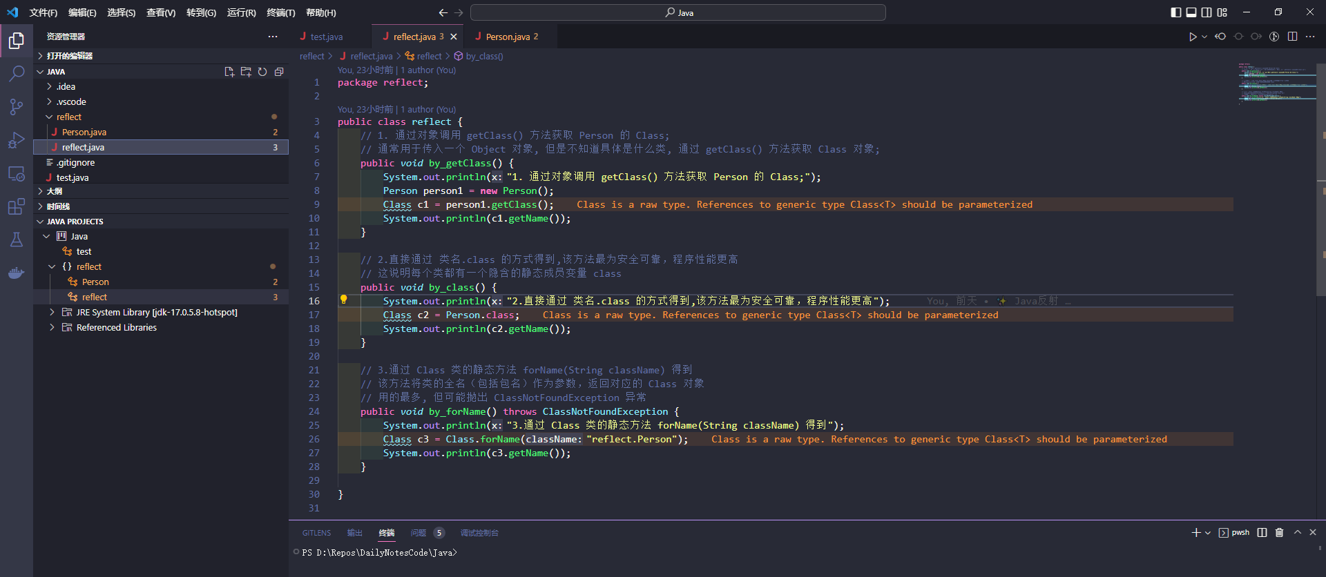This screenshot has height=577, width=1326.
Task: Click the new file icon in JAVA section
Action: 229,72
